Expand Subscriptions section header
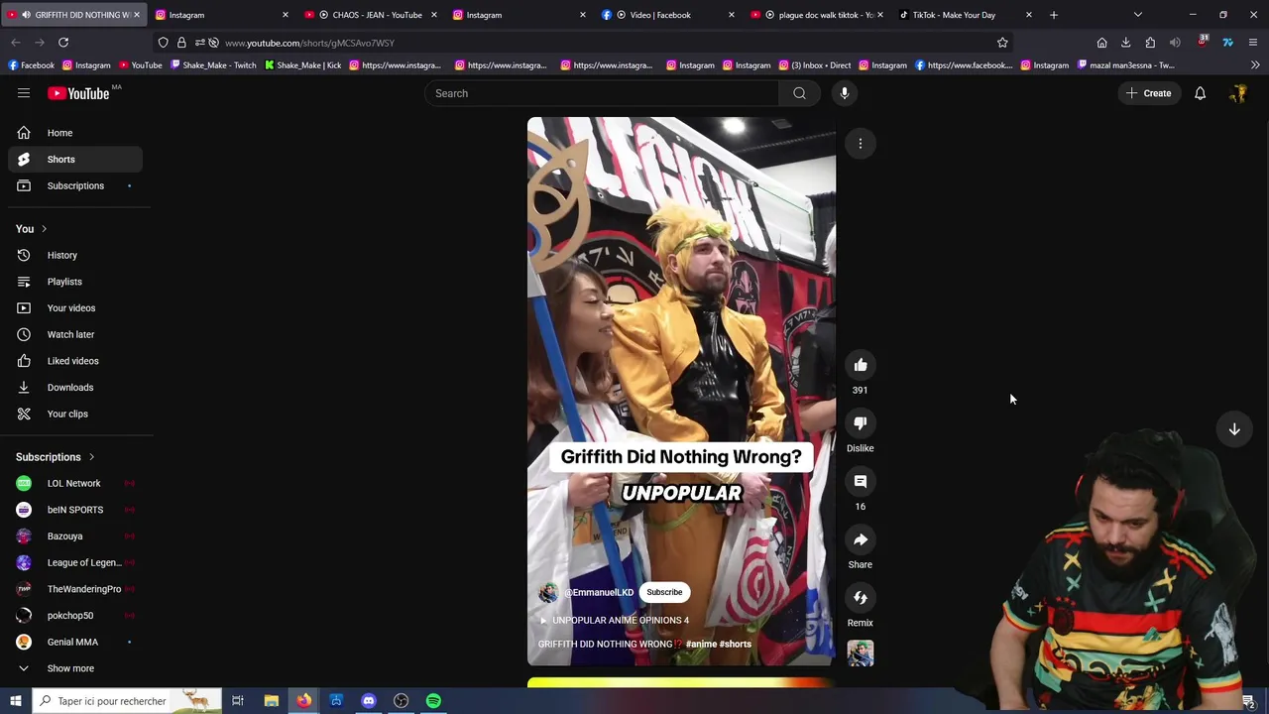1269x714 pixels. click(56, 457)
